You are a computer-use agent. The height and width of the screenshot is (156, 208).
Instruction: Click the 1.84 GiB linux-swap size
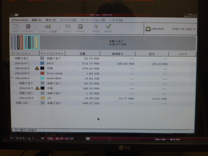[x=93, y=73]
